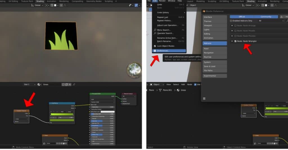This screenshot has width=288, height=150.
Task: Expand the Node Wrangler add-on details
Action: 232,41
